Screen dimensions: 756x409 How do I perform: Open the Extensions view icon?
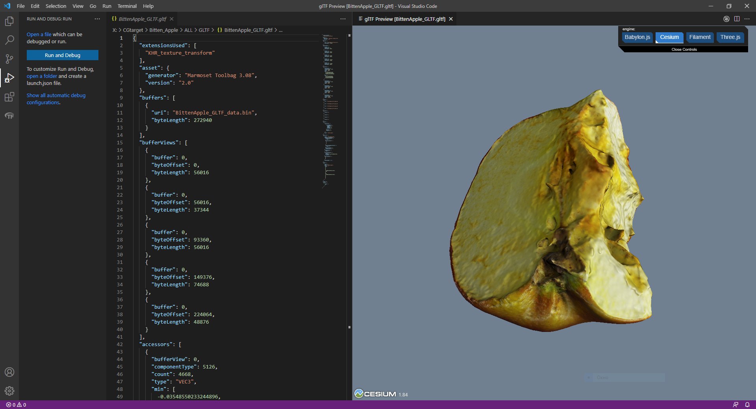[9, 97]
